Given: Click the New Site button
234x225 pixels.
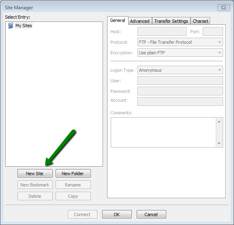Looking at the screenshot, I should pyautogui.click(x=35, y=174).
